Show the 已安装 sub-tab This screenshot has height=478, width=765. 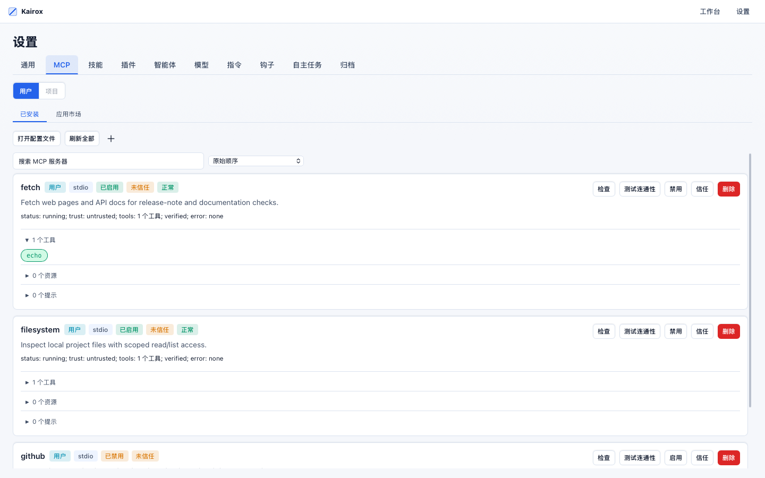point(30,114)
